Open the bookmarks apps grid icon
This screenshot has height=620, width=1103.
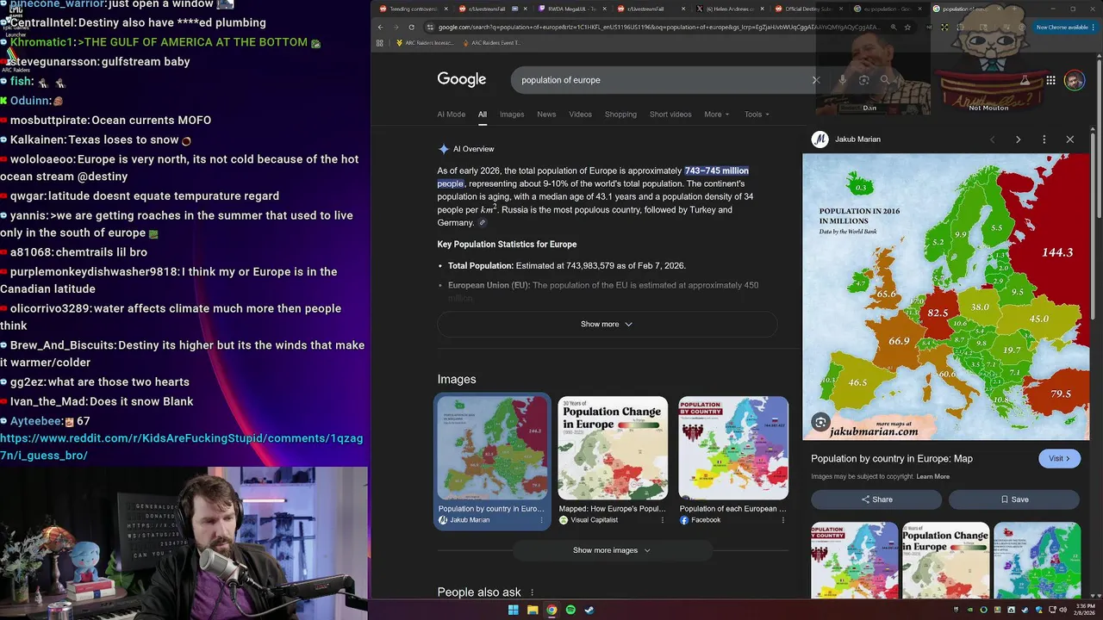[x=381, y=42]
